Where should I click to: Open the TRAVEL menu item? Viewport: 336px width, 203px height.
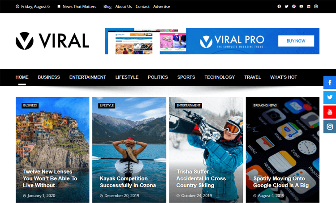252,77
